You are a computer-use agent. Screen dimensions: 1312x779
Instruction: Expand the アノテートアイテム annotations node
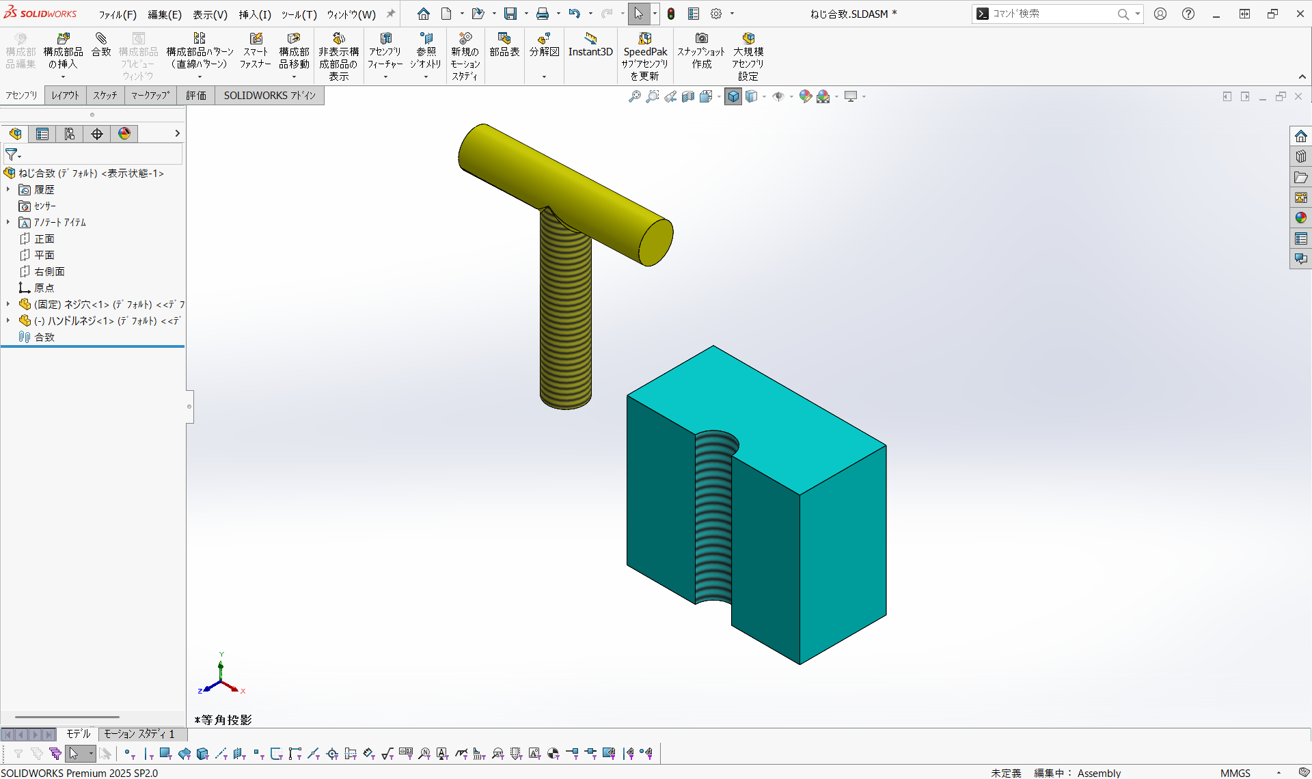pyautogui.click(x=8, y=222)
